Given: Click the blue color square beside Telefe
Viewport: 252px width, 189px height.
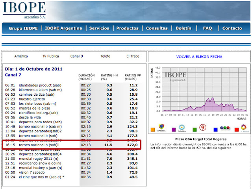Looking at the screenshot, I should [215, 130].
